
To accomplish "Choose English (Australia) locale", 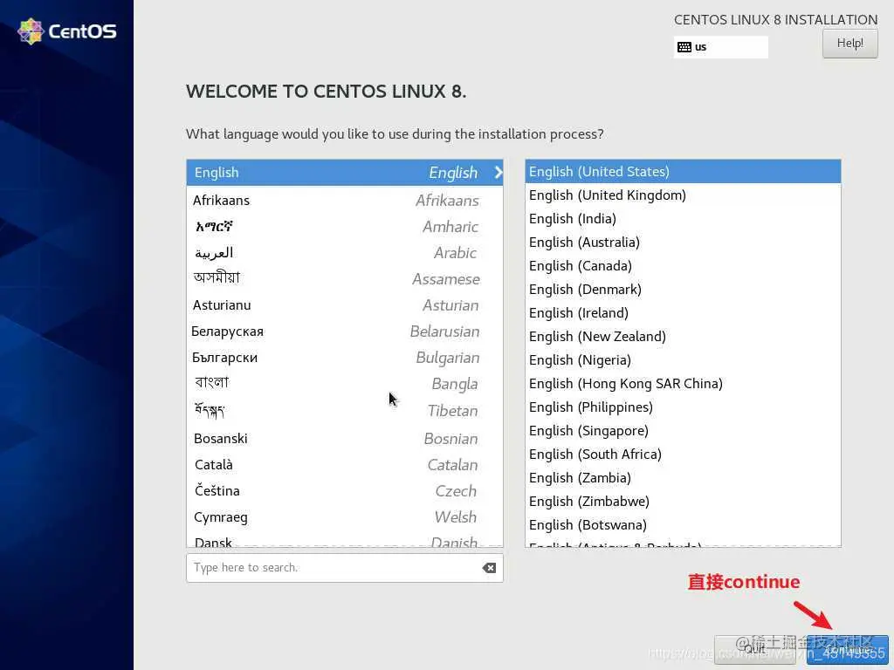I will coord(683,243).
